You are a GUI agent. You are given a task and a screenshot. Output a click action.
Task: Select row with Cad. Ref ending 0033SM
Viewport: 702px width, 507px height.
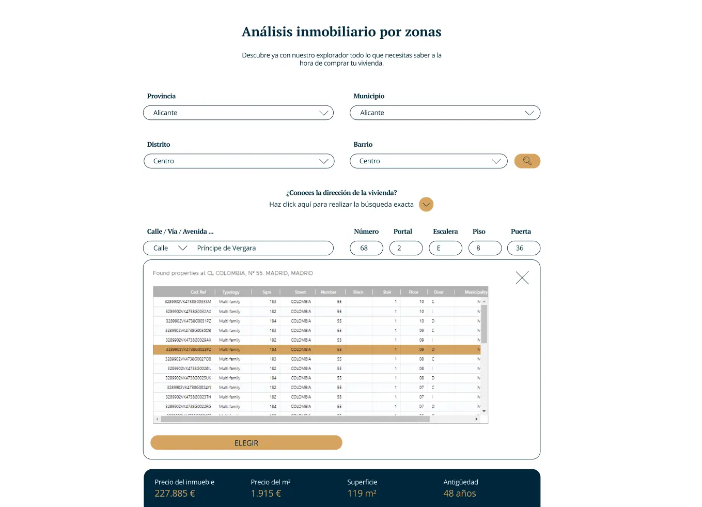point(188,302)
